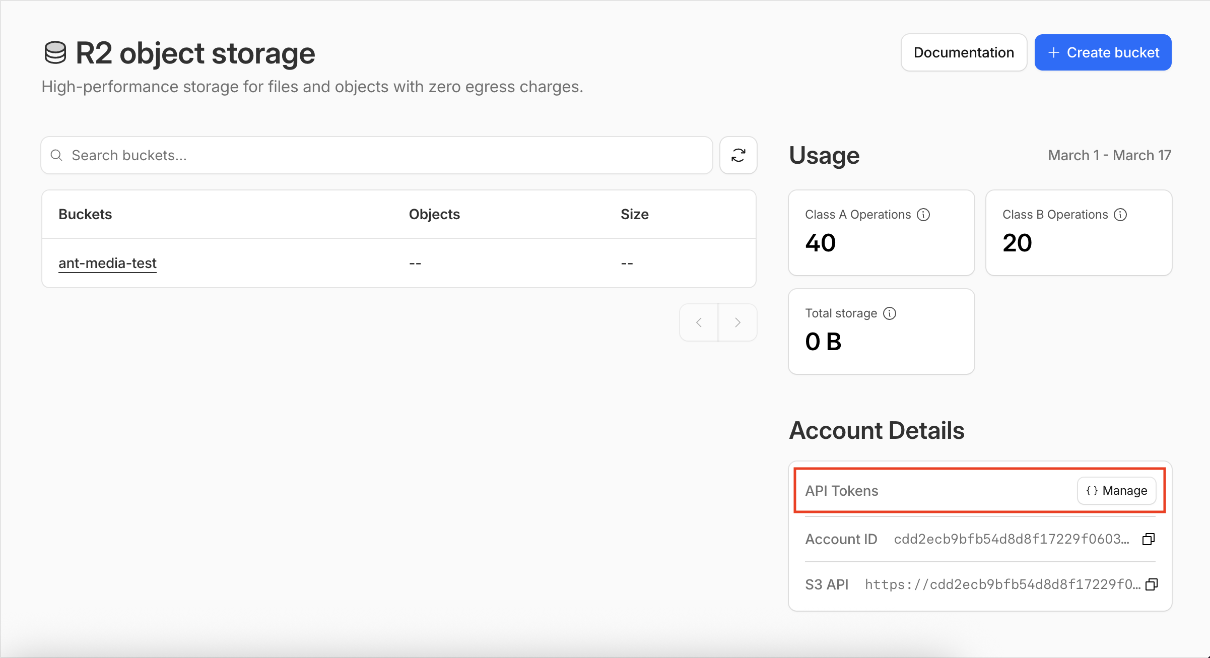Screen dimensions: 1210x658
Task: Click the API Tokens label
Action: (842, 491)
